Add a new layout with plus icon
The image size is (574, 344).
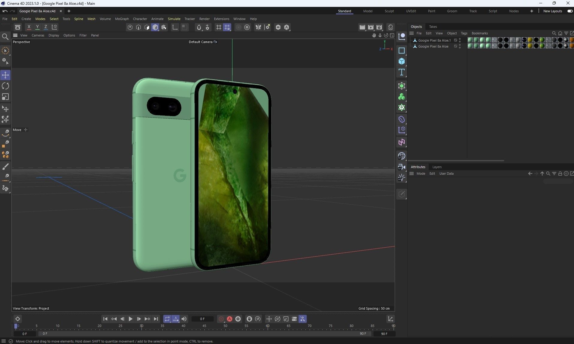pos(531,11)
